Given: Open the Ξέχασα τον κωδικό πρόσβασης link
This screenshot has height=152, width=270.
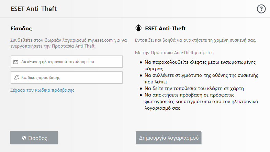Looking at the screenshot, I should click(x=43, y=90).
